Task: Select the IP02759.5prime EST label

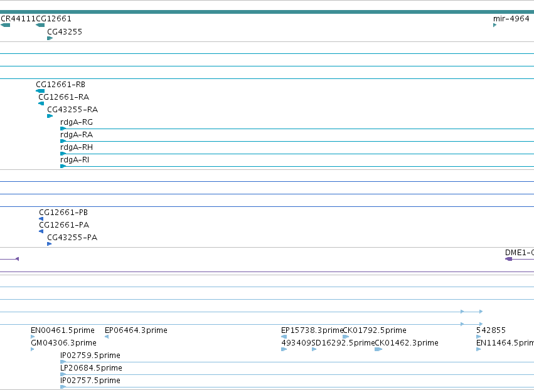Action: point(90,356)
